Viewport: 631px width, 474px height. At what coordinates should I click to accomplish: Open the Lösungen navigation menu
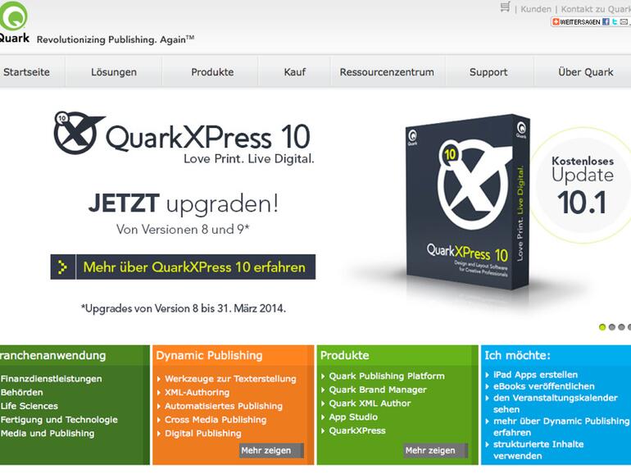[114, 72]
